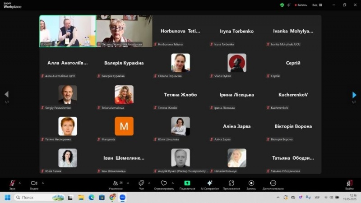Open AI Companion from the toolbar

[209, 183]
